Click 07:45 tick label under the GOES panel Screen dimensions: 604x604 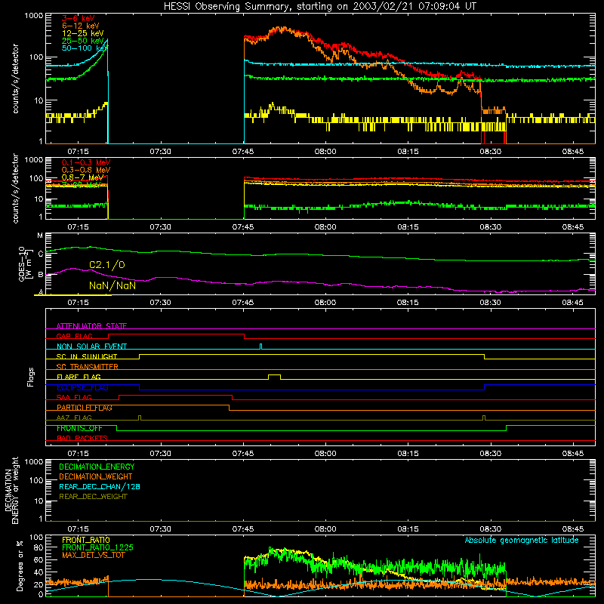pos(243,303)
